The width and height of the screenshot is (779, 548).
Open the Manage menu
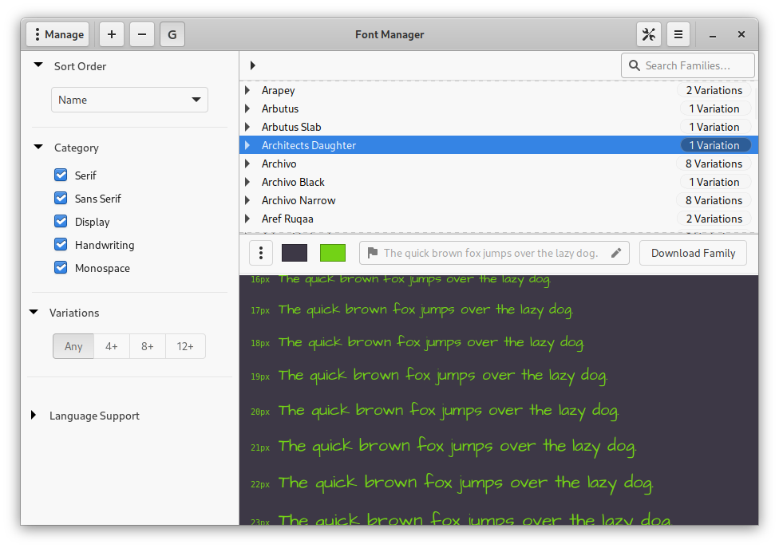57,34
